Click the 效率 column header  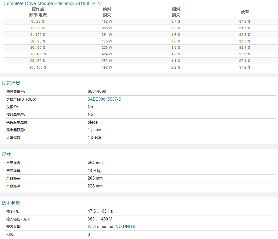pos(245,12)
